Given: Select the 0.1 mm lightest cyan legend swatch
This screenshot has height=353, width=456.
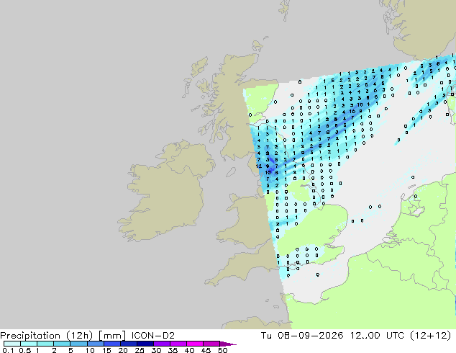Looking at the screenshot, I should coord(12,344).
